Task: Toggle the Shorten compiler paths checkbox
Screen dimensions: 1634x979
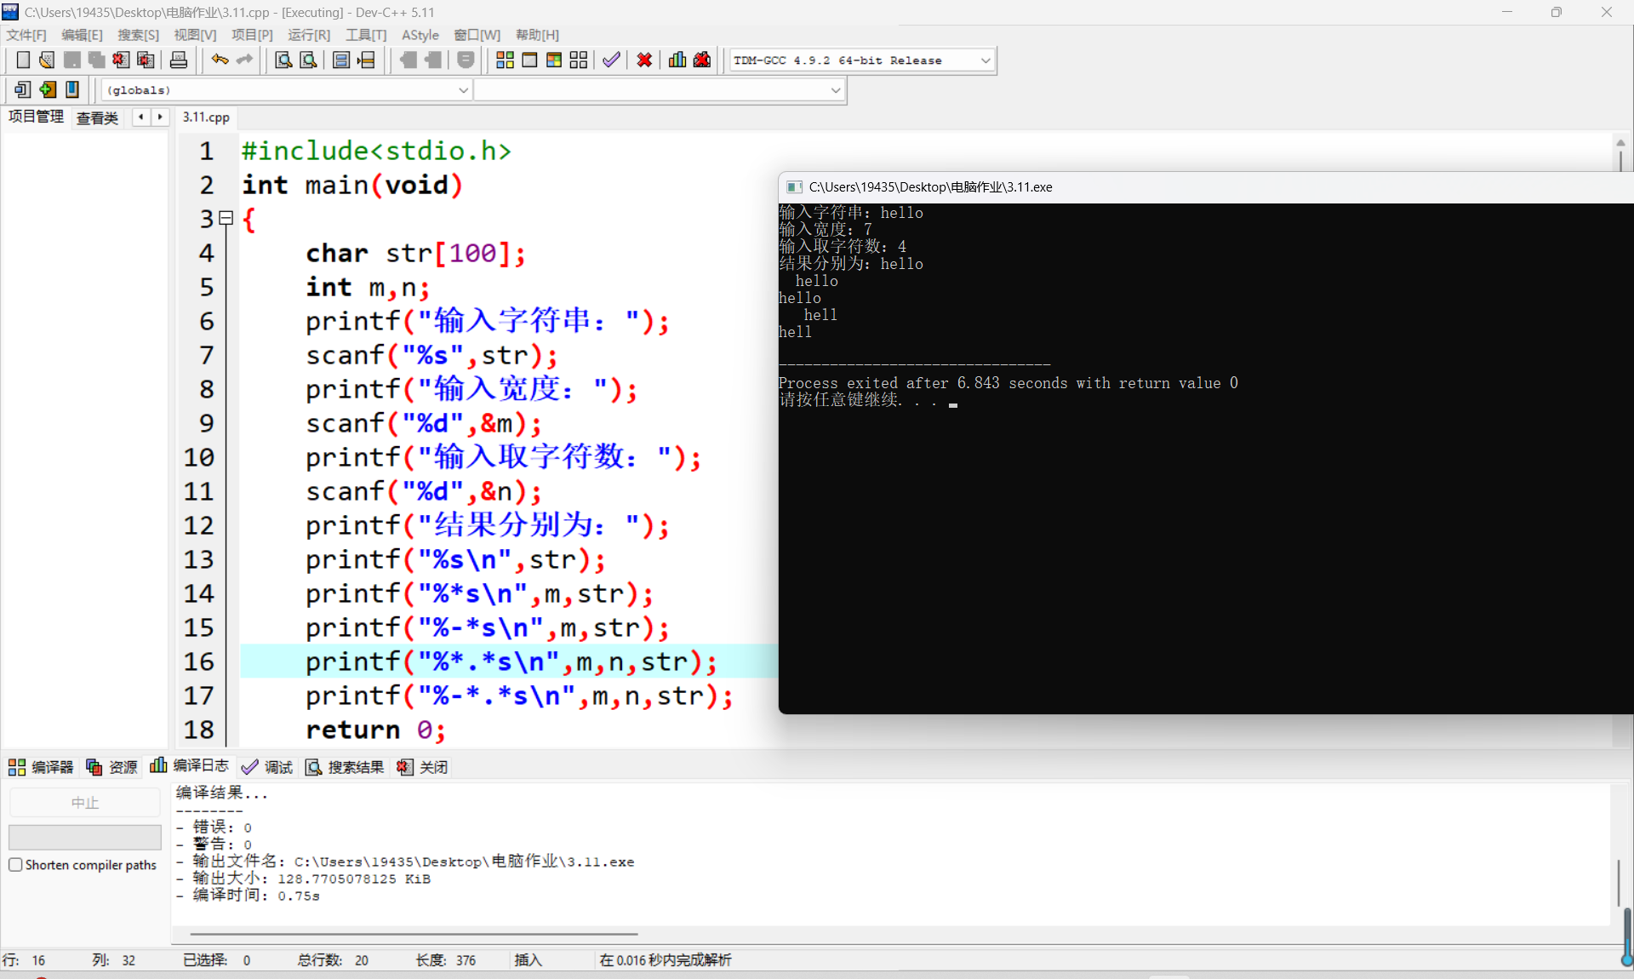Action: (15, 865)
